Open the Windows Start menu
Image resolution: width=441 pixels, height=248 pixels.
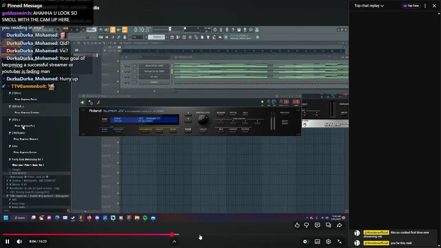(6, 218)
